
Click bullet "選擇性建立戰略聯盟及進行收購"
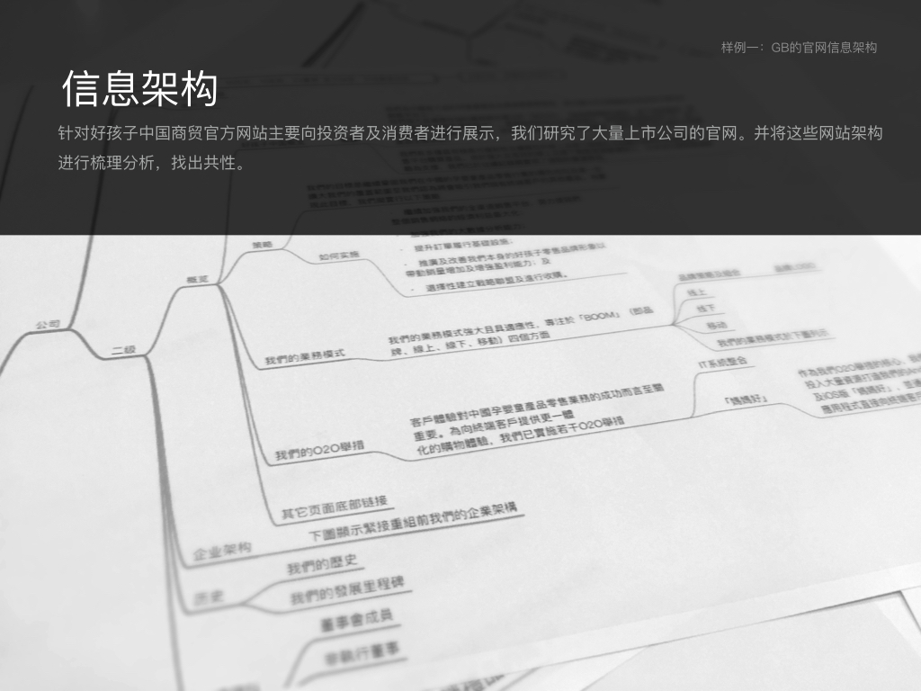point(496,282)
